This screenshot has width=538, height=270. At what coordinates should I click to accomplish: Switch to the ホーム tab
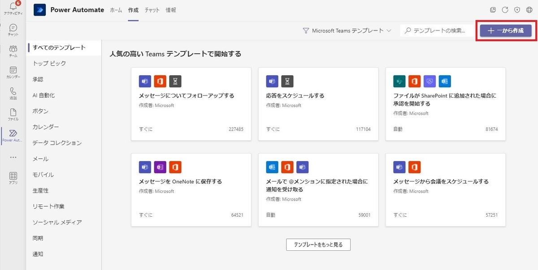point(116,10)
